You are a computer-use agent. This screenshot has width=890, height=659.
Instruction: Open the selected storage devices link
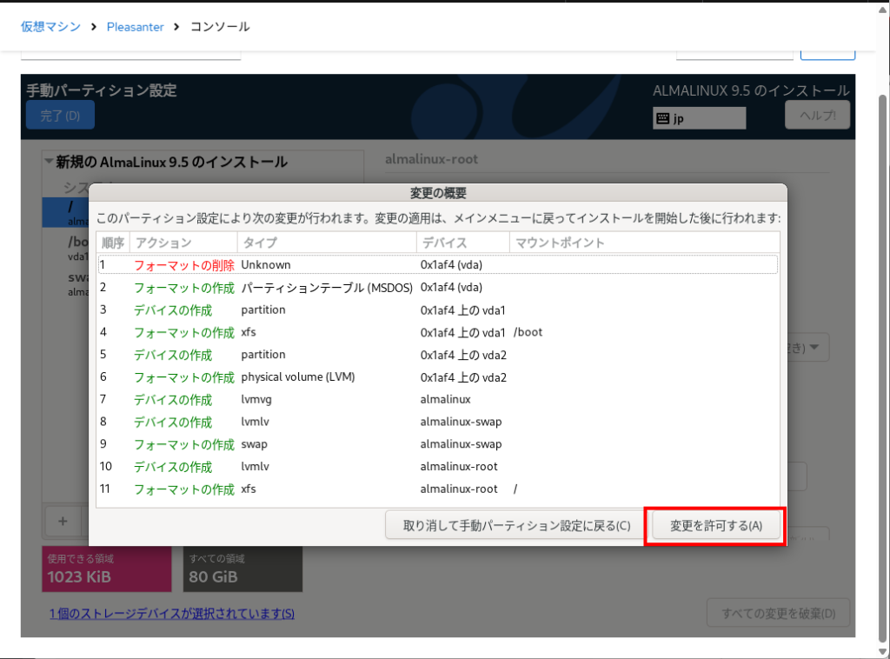(172, 614)
